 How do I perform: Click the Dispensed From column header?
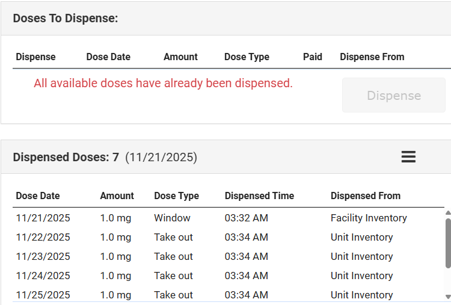tap(365, 196)
